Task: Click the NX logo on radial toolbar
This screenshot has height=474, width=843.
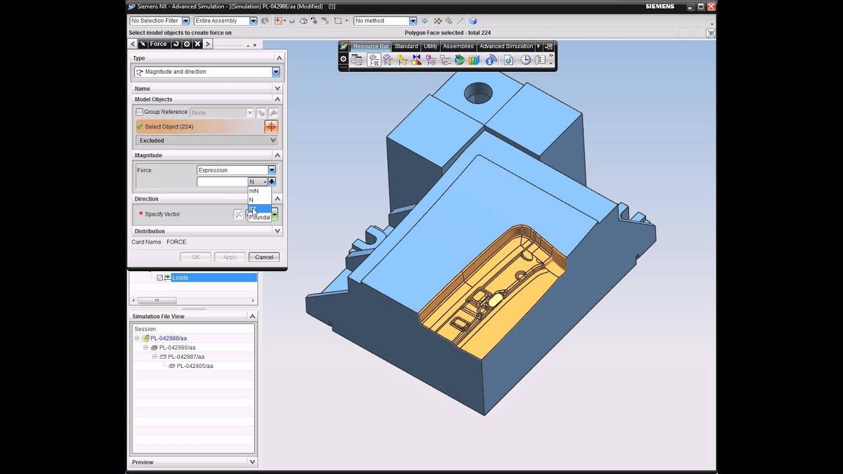Action: pyautogui.click(x=344, y=46)
